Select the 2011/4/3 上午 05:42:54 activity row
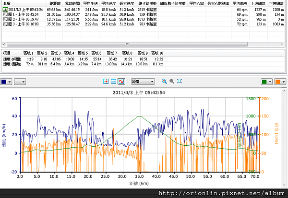 click(143, 10)
